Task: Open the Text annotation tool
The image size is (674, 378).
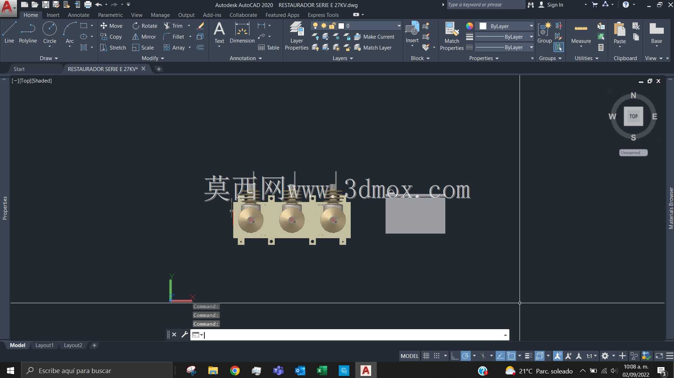Action: (x=219, y=32)
